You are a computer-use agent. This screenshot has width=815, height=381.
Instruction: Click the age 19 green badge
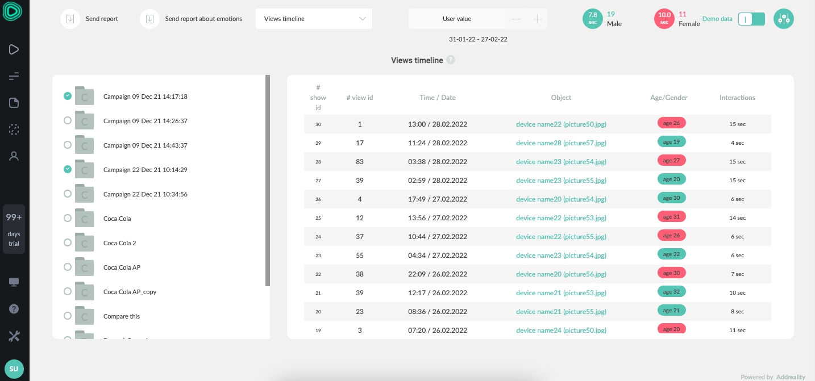click(671, 142)
